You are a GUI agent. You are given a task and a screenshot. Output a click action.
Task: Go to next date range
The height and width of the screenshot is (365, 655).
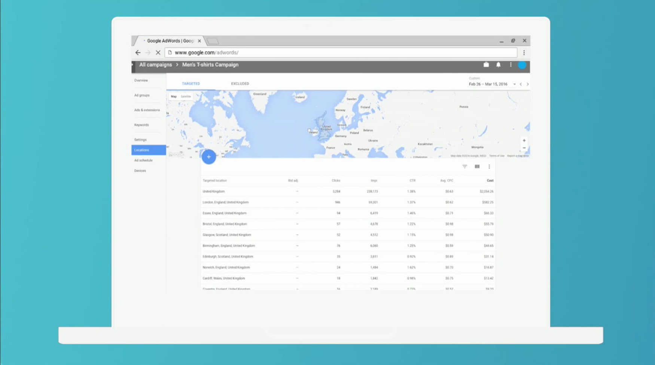pos(528,84)
